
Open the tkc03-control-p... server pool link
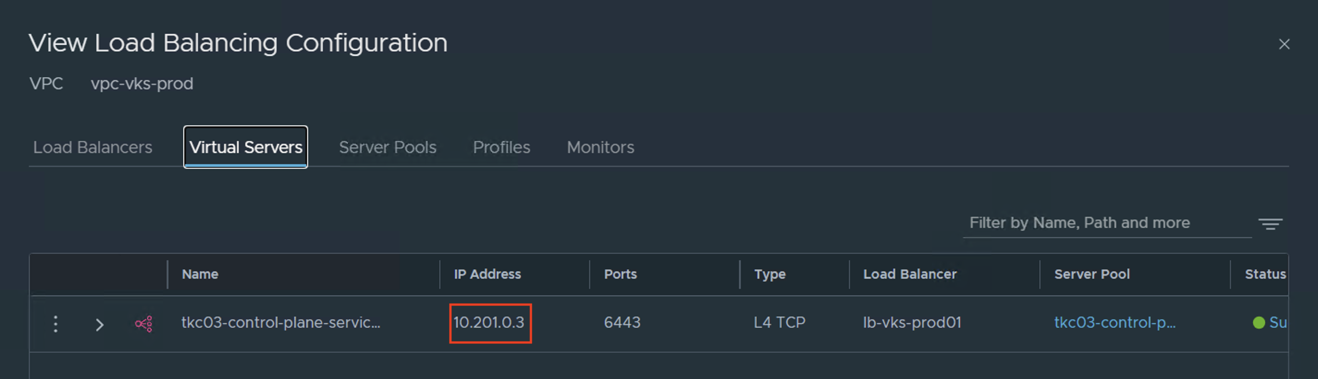coord(1115,322)
